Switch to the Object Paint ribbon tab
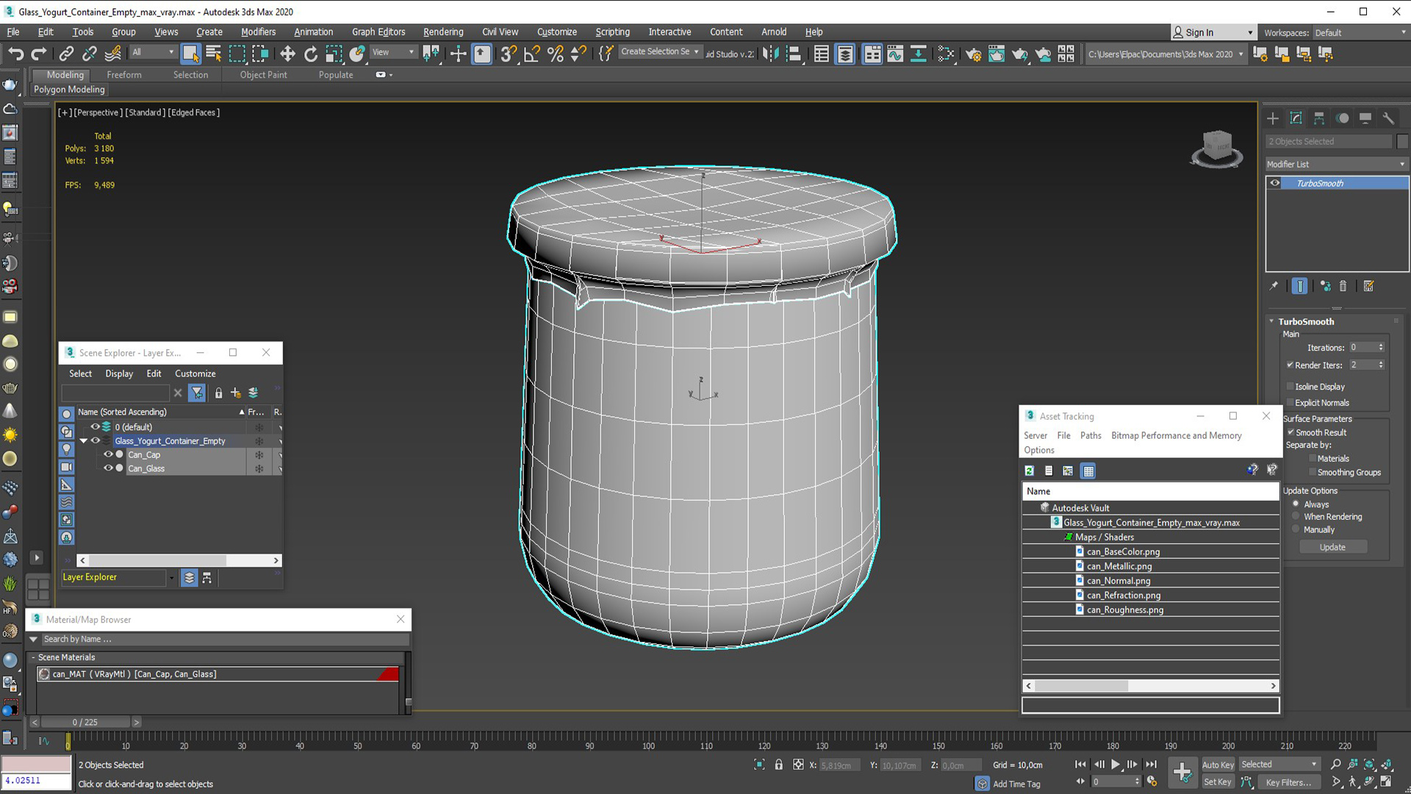Screen dimensions: 1411x794 [x=263, y=75]
